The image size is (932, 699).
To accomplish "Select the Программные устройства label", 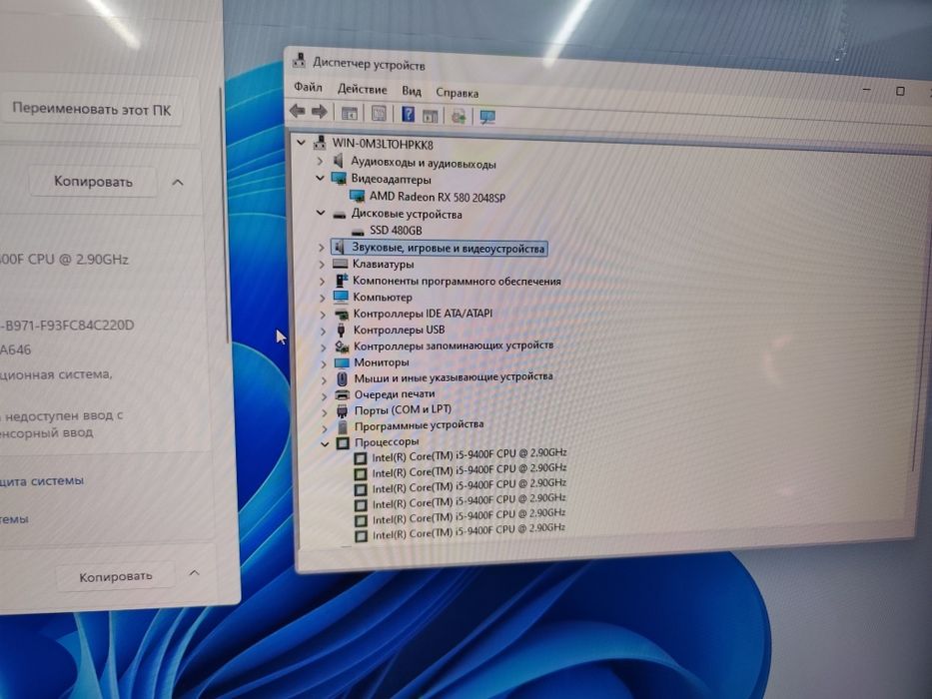I will point(419,425).
